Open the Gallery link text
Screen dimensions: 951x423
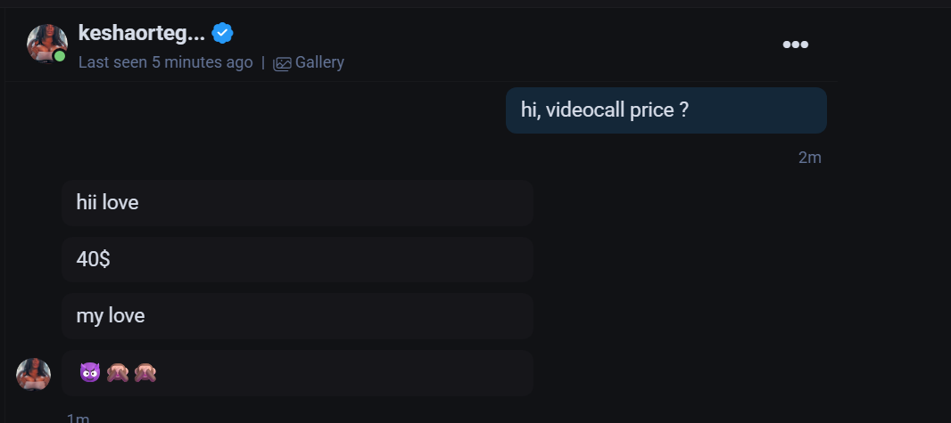319,62
